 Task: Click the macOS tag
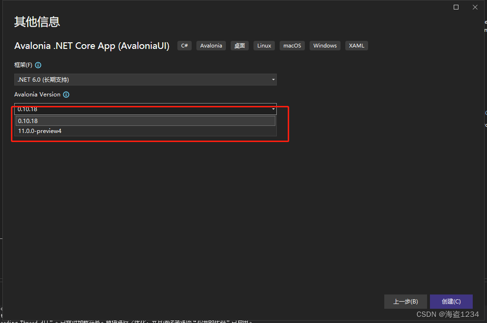(x=292, y=46)
